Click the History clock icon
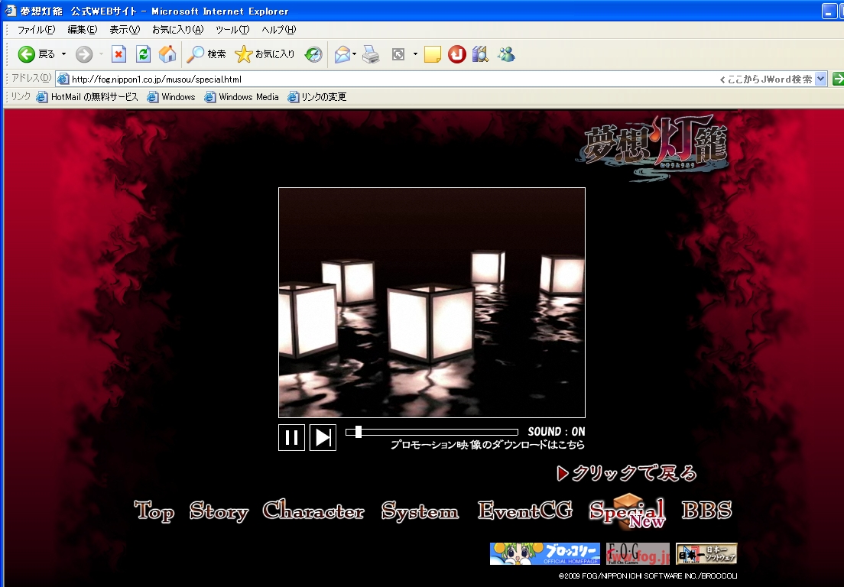 tap(313, 54)
